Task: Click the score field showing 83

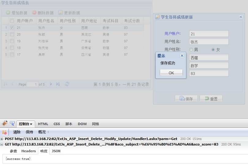Action: pos(209,73)
